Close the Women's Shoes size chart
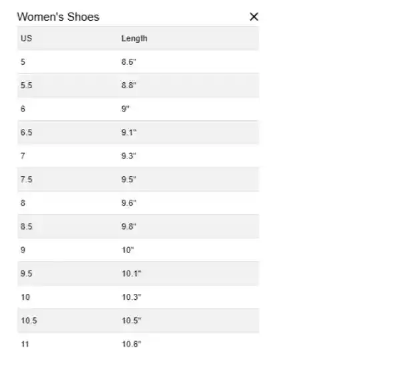Image resolution: width=398 pixels, height=380 pixels. pos(254,17)
